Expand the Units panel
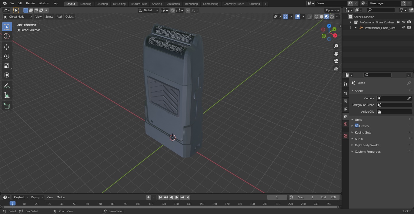This screenshot has height=214, width=414. click(x=358, y=120)
